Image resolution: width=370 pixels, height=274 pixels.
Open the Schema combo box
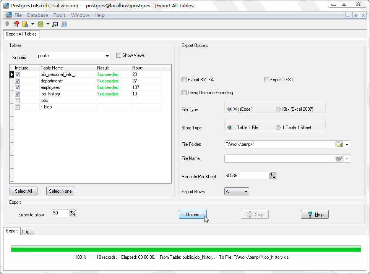tap(73, 56)
